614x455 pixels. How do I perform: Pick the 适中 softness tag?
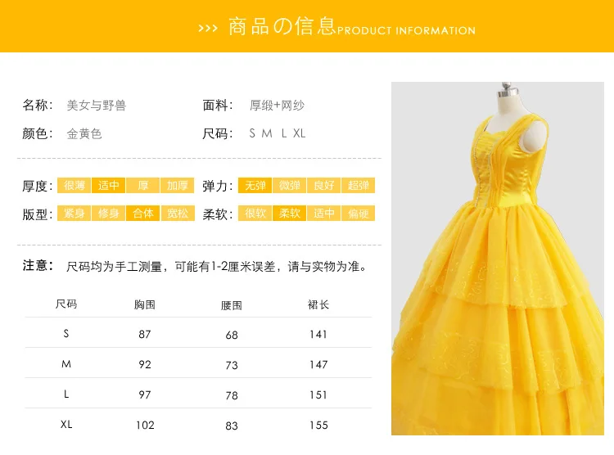coord(324,214)
